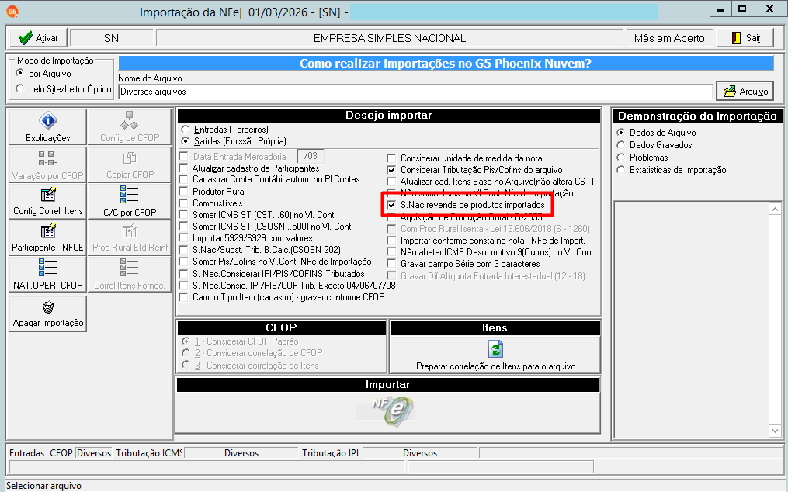Enable Campo Tipo Item gravar conforme CFOP
Viewport: 788px width, 492px height.
pyautogui.click(x=184, y=297)
